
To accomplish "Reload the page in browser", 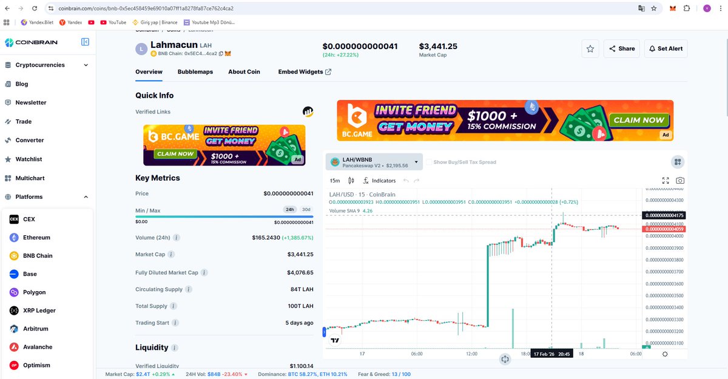I will point(34,8).
